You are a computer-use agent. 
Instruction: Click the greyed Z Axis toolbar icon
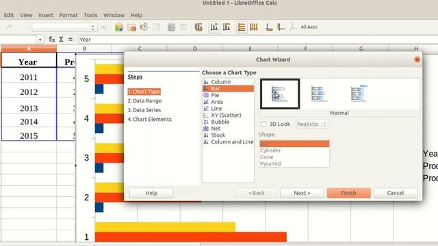coord(293,27)
